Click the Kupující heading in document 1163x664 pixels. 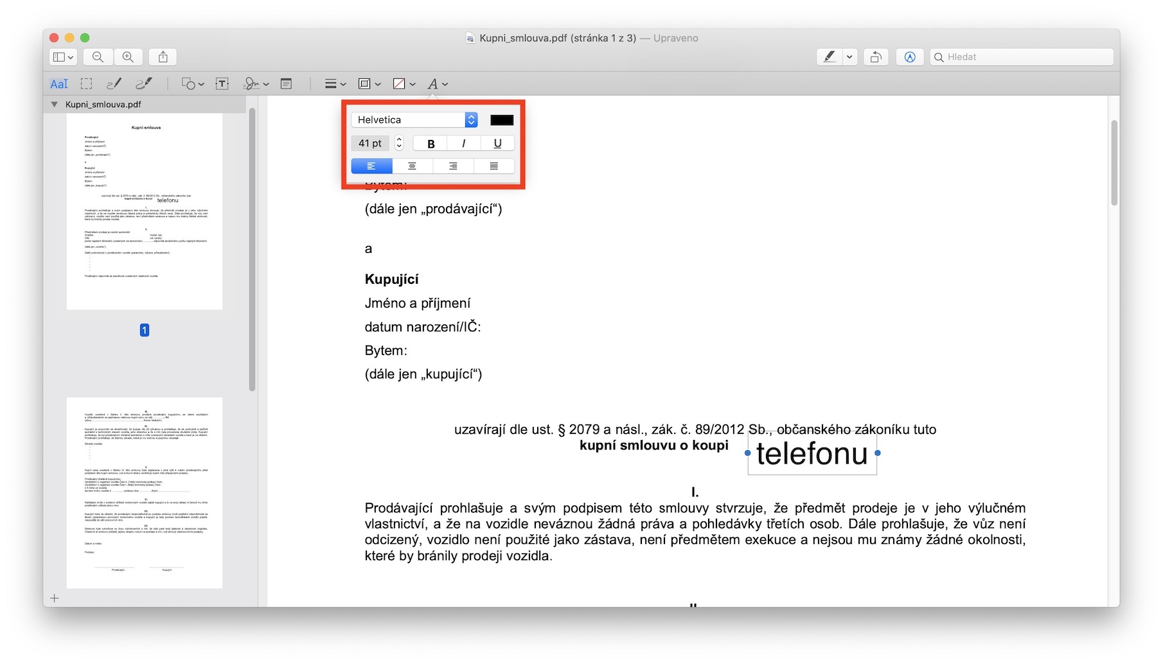(x=392, y=279)
